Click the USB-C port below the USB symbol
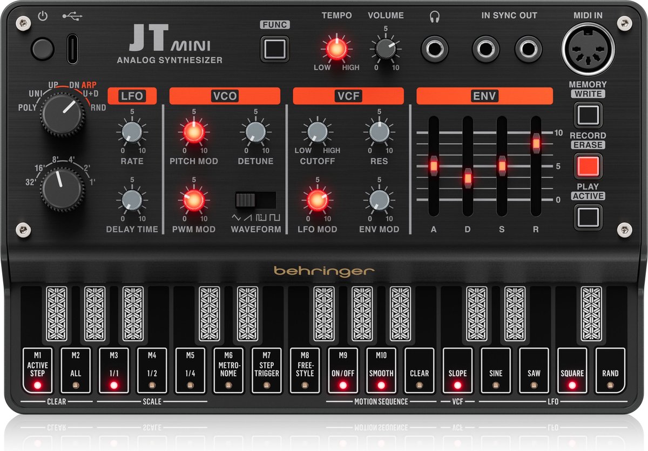The height and width of the screenshot is (451, 648). tap(72, 49)
